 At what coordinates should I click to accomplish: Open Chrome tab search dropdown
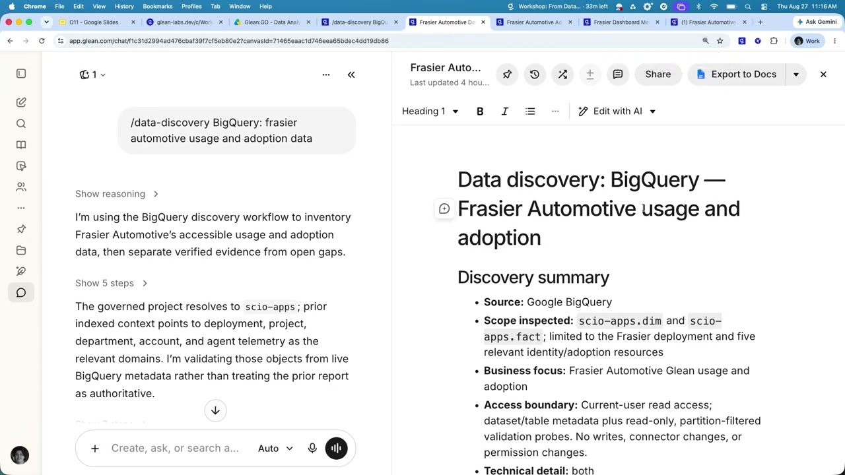tap(46, 22)
